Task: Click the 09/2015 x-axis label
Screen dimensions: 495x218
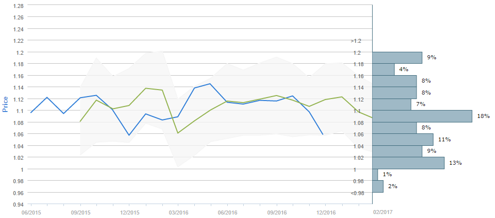Action: click(x=80, y=212)
